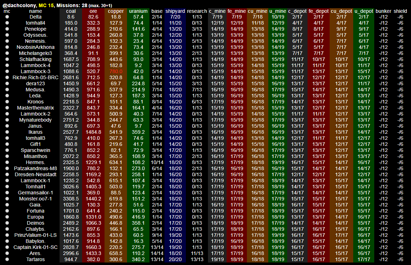
Task: Select the radio button for Medusa.
Action: coord(7,90)
